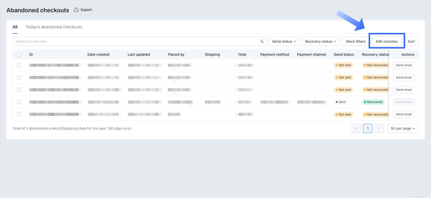The height and width of the screenshot is (198, 431).
Task: Check the first row checkbox
Action: coord(19,65)
